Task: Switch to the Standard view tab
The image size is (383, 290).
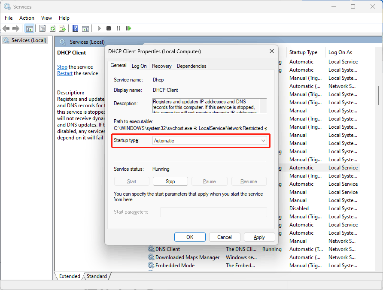Action: pos(97,276)
